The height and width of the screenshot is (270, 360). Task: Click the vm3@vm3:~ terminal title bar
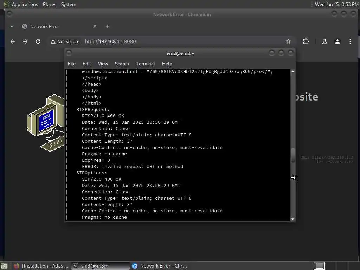tap(180, 53)
